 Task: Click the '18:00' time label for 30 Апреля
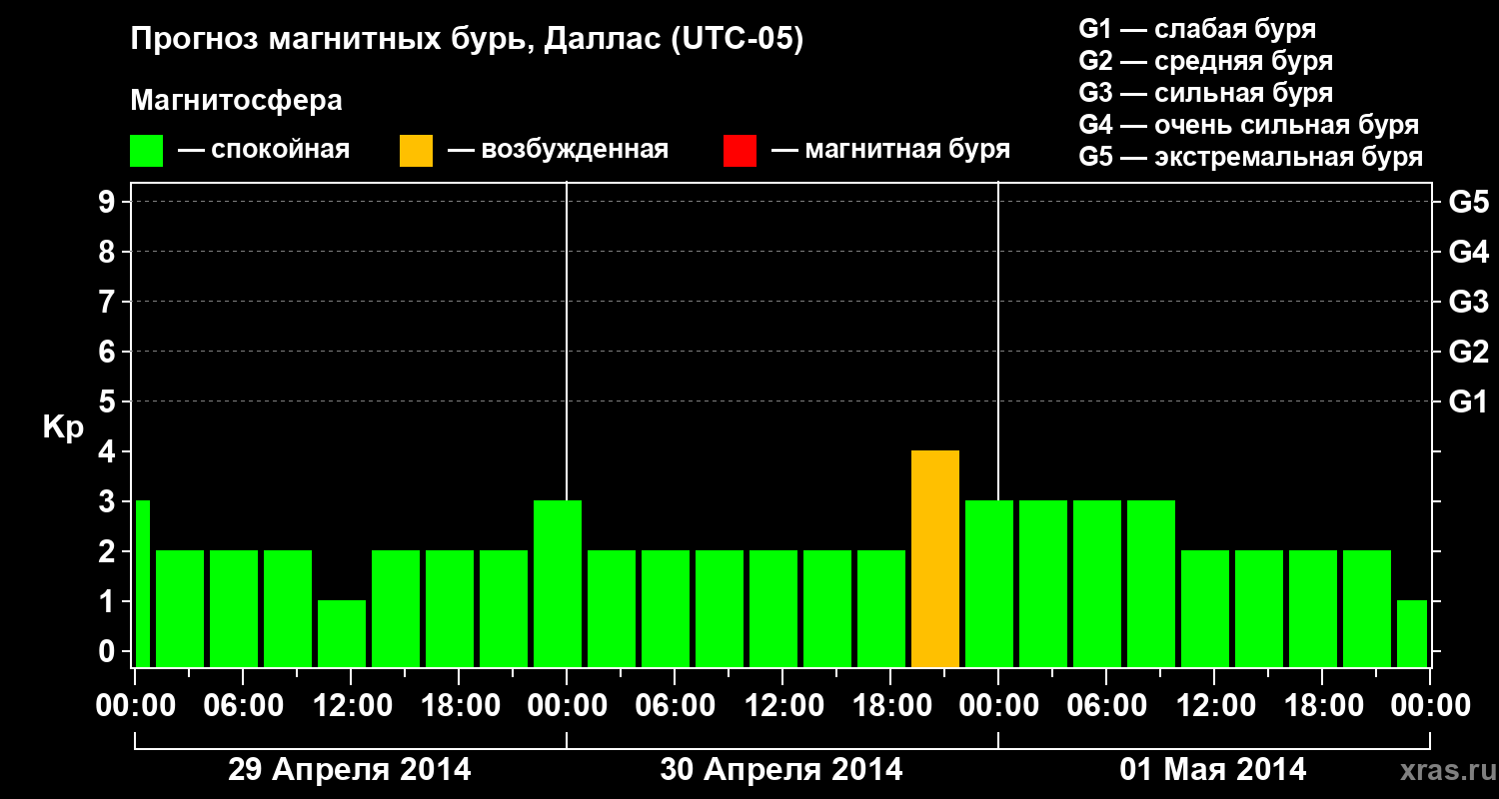pyautogui.click(x=890, y=705)
